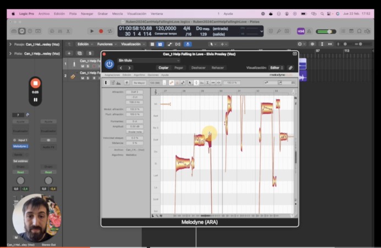Click the plug-in link chain icon
381x248 pixels.
tap(291, 68)
